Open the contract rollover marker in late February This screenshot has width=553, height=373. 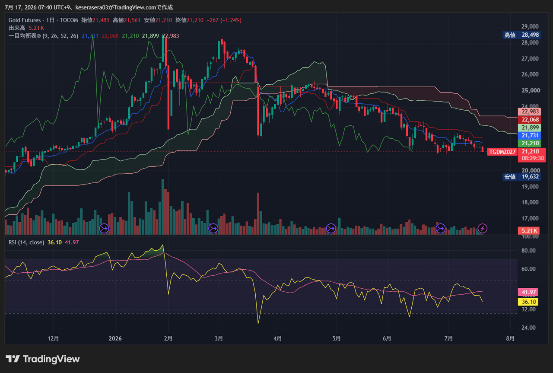(213, 228)
